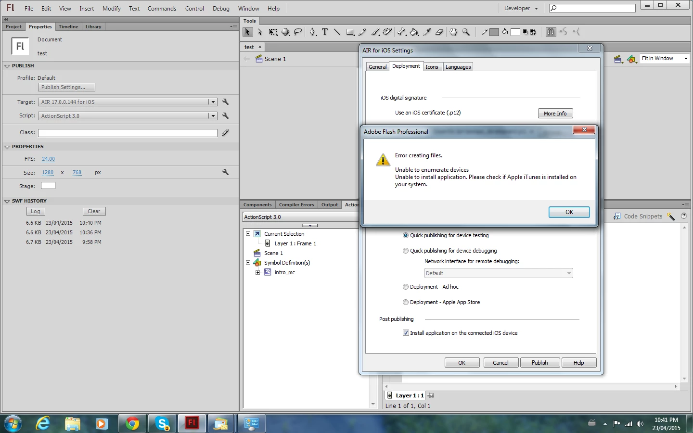Click the Swap Colors icon

pos(533,32)
